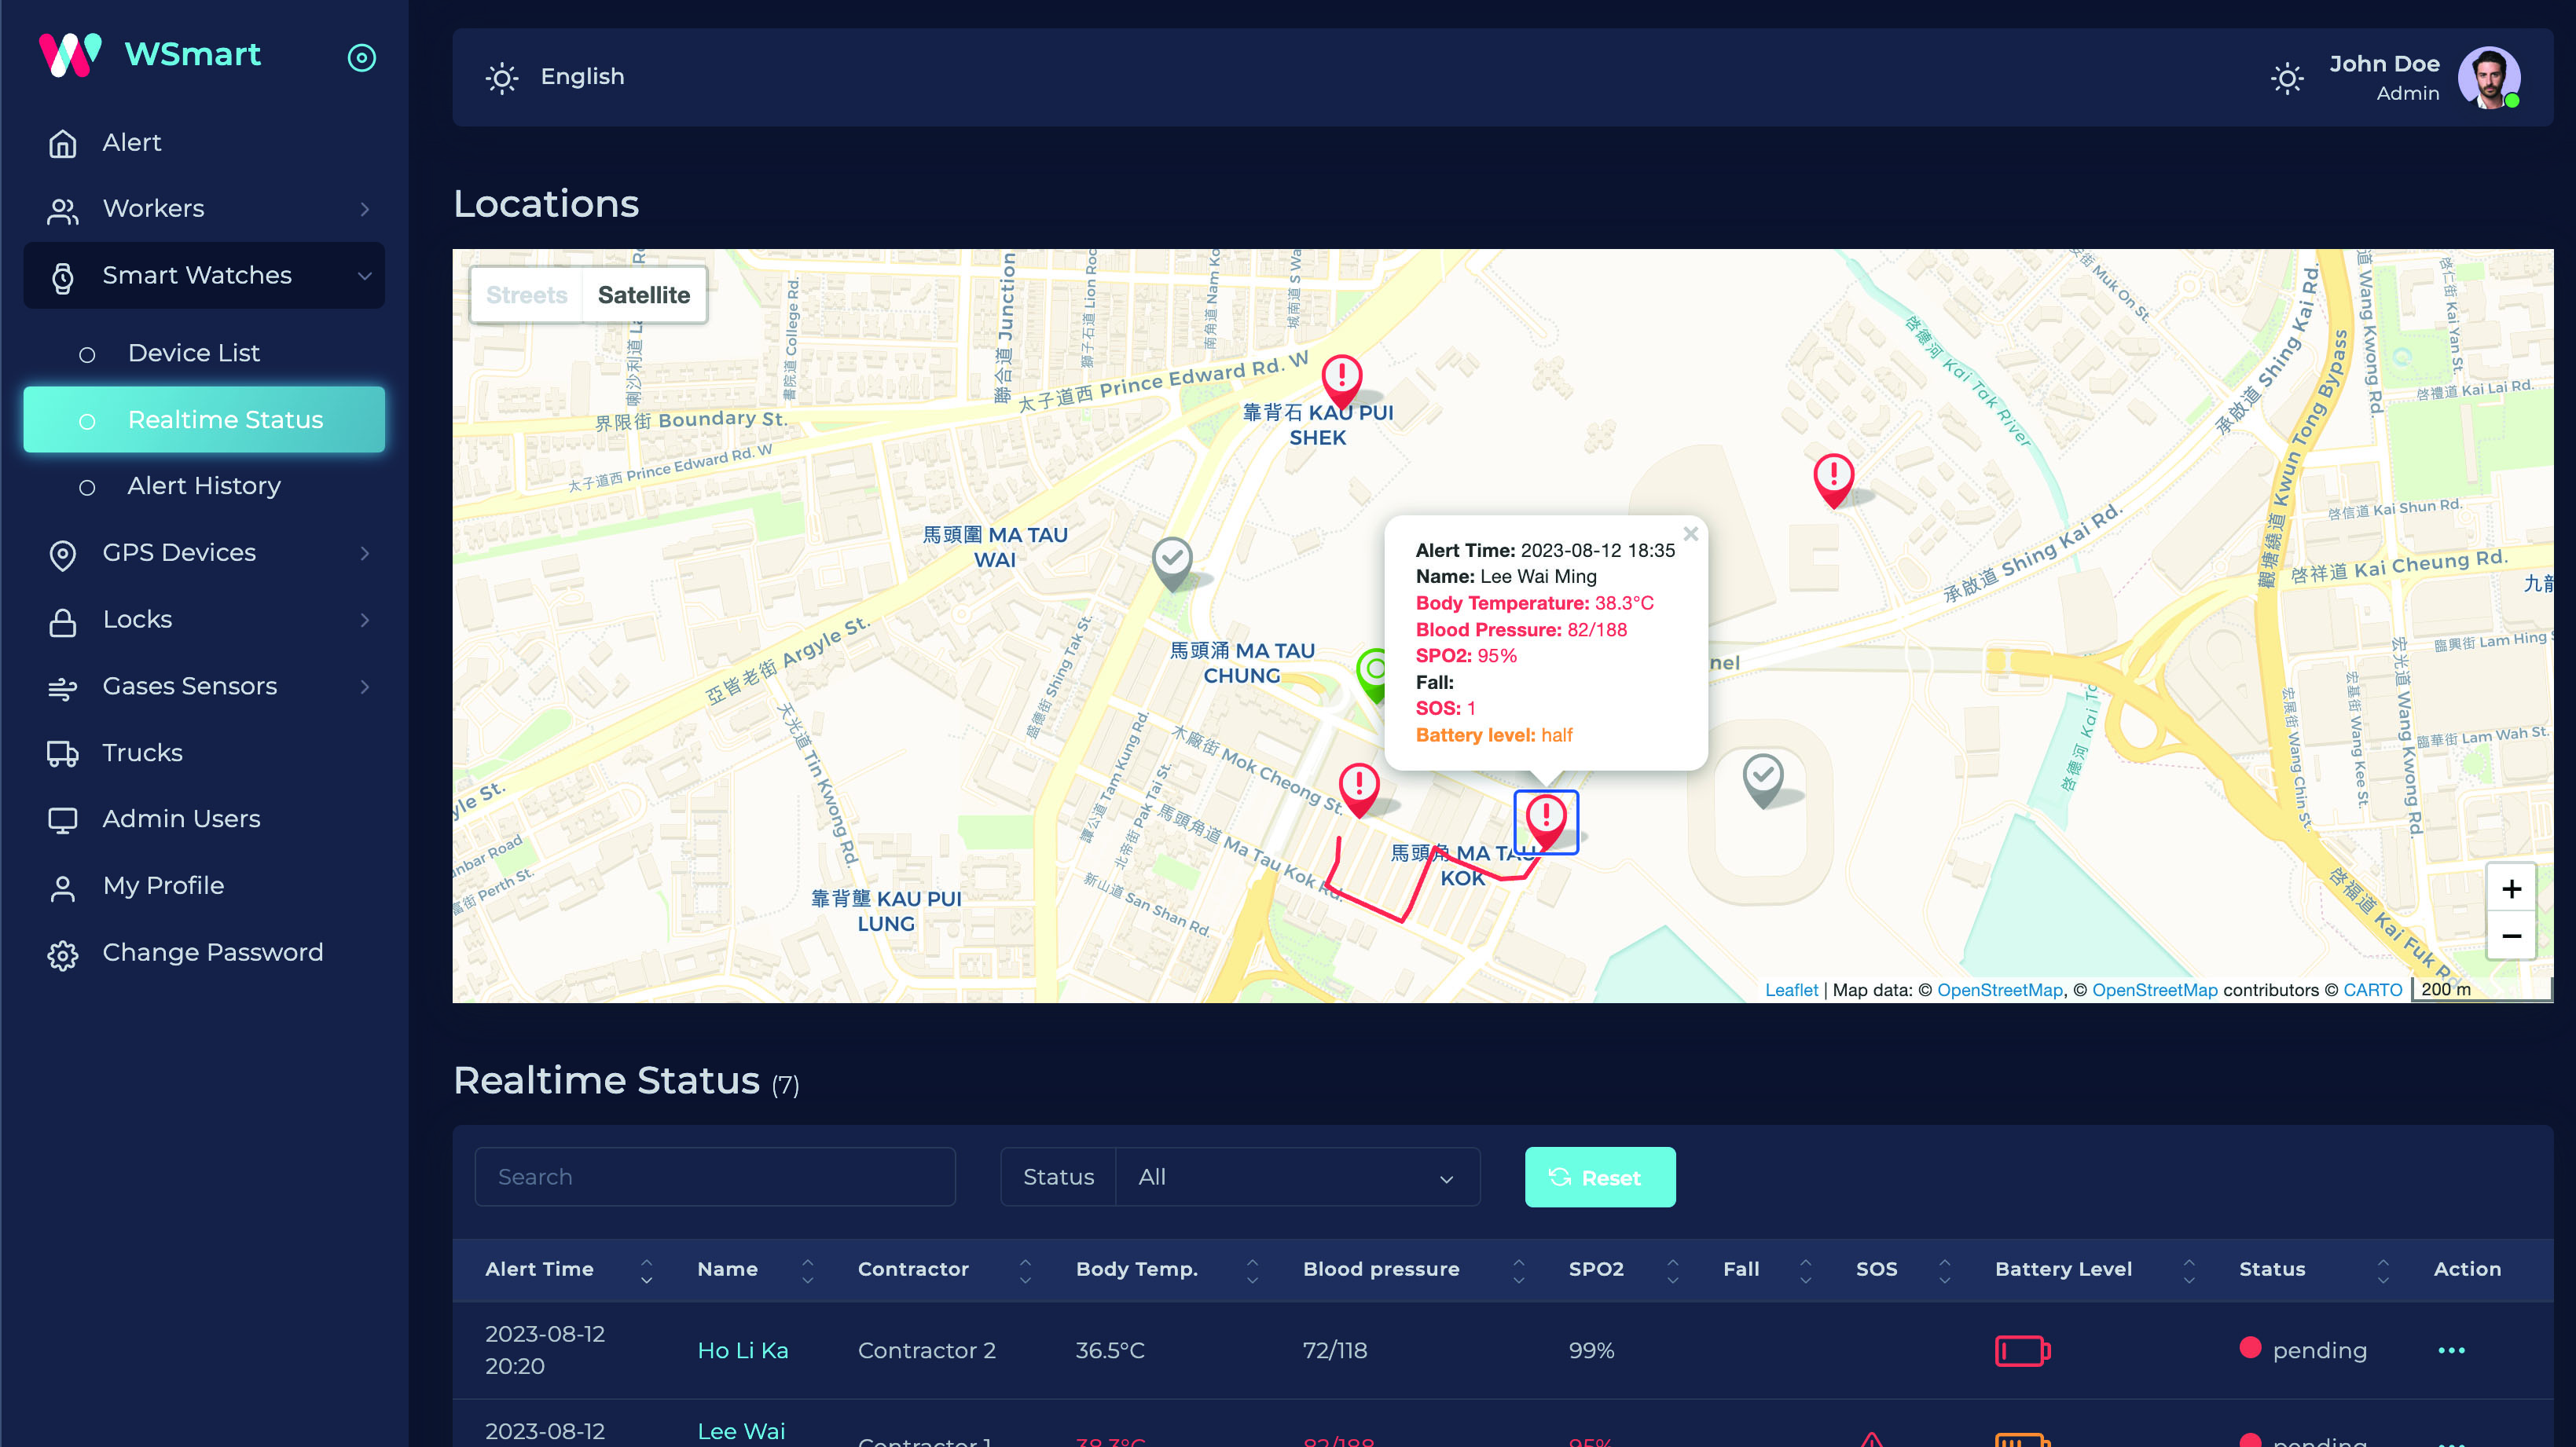2576x1447 pixels.
Task: Zoom in on the map
Action: [x=2511, y=888]
